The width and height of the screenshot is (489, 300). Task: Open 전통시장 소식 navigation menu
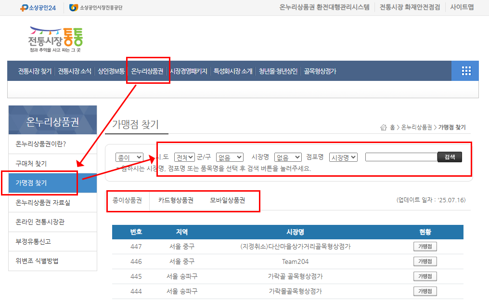(75, 71)
